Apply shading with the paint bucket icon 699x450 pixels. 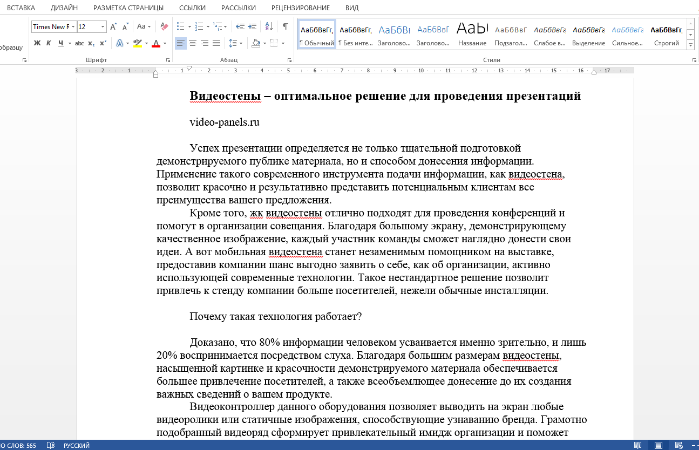(x=256, y=43)
